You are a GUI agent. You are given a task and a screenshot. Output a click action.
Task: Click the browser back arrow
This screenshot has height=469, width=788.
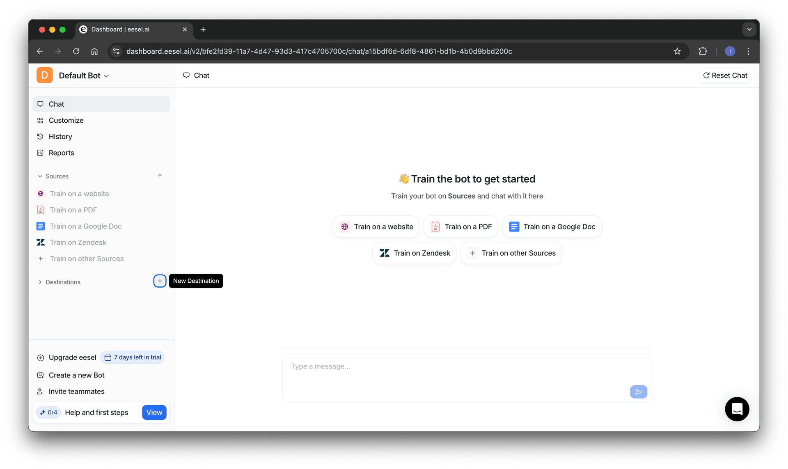pyautogui.click(x=40, y=51)
